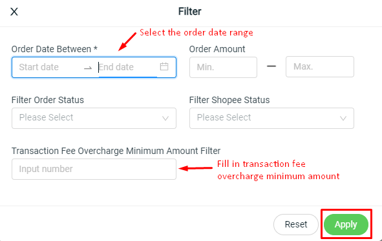The height and width of the screenshot is (241, 382).
Task: Apply the selected filters
Action: 346,224
